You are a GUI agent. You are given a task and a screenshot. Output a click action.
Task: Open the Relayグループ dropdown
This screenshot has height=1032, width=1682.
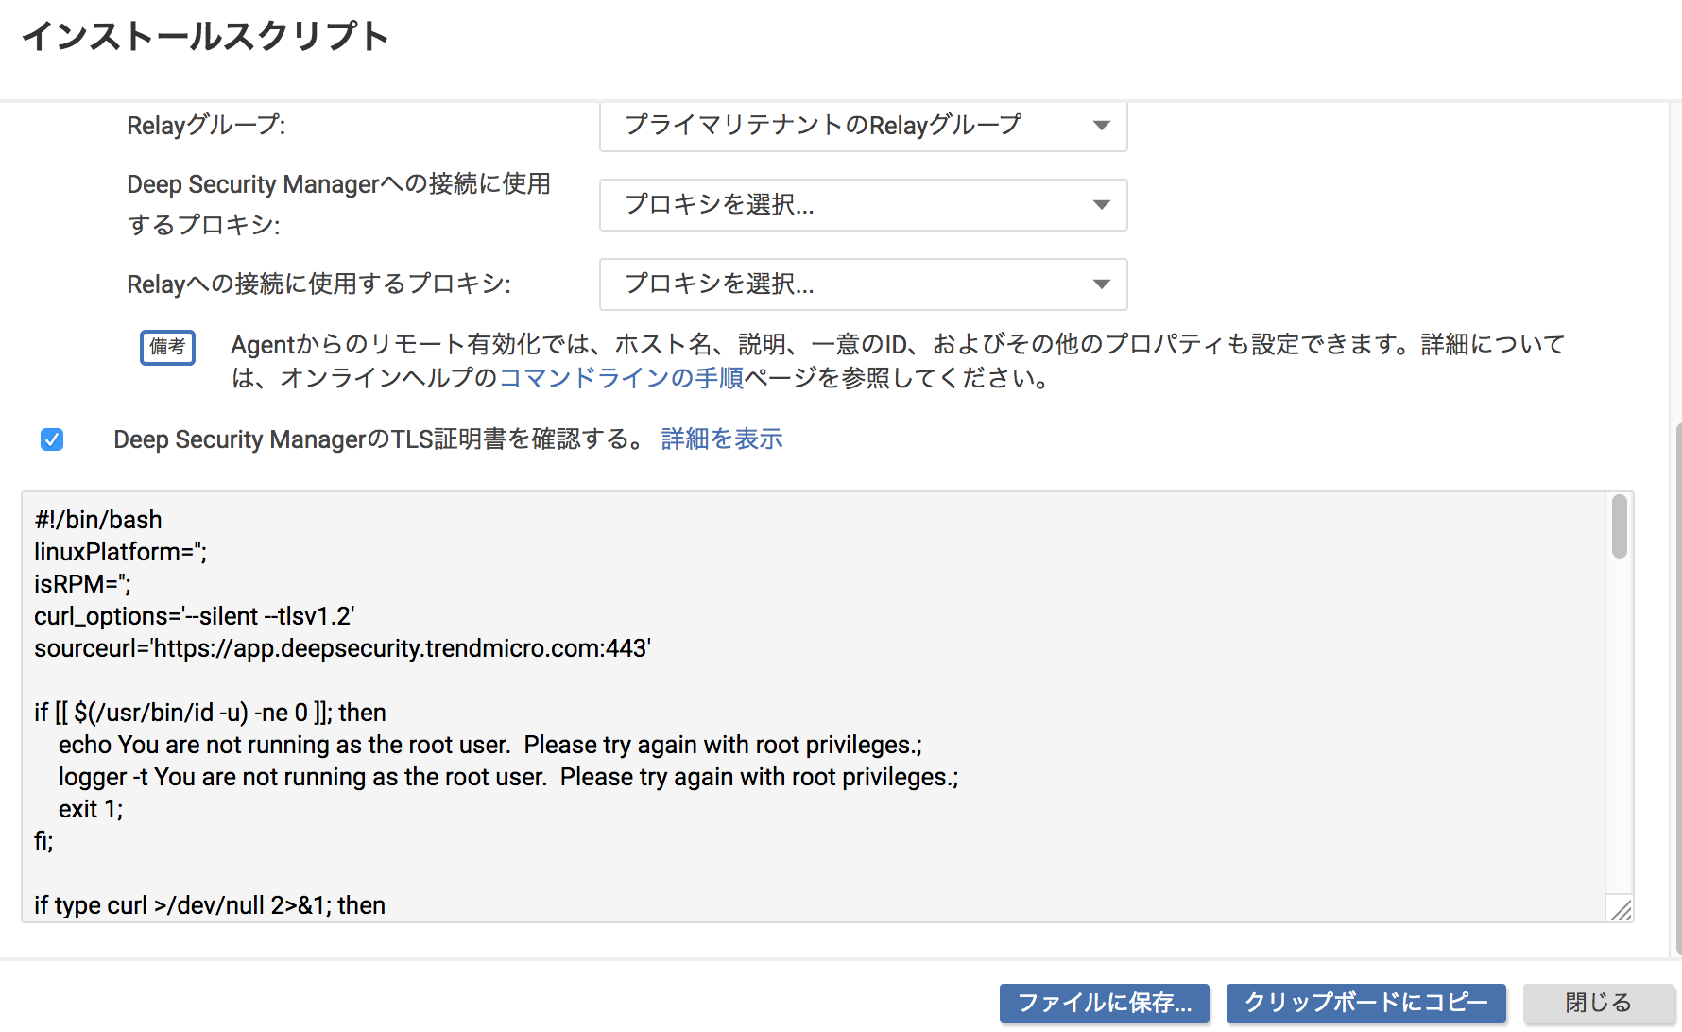tap(863, 126)
